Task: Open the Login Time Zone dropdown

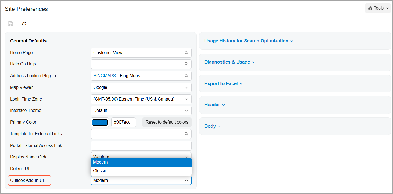Action: coord(141,99)
